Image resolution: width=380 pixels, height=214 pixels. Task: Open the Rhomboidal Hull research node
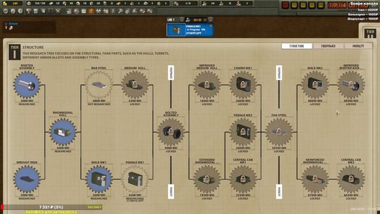point(63,132)
